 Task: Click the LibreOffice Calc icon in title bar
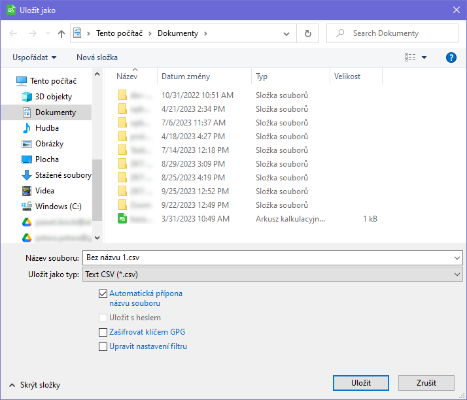click(11, 10)
